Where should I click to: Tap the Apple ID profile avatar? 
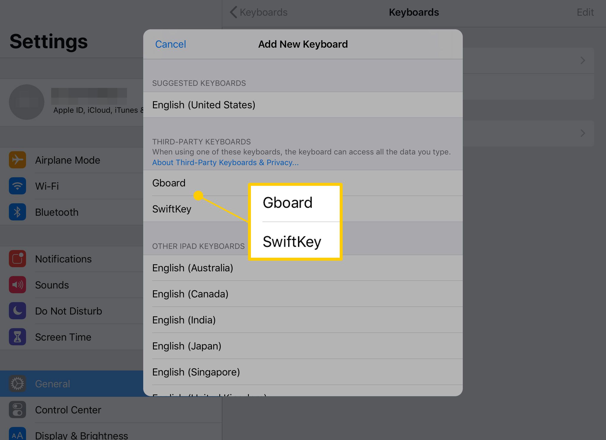27,102
